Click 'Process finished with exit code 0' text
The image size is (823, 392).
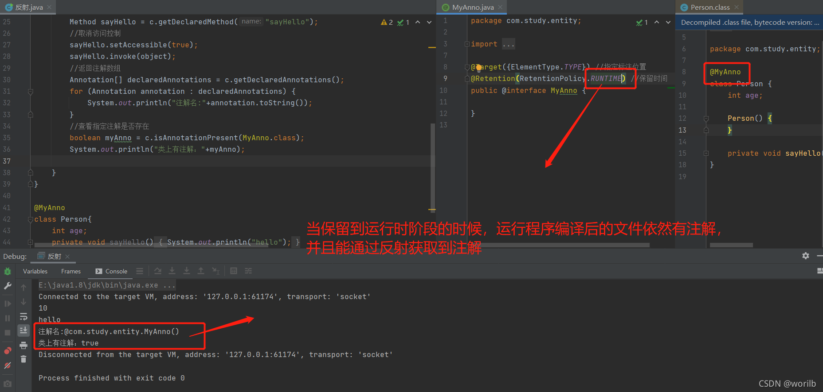pyautogui.click(x=111, y=378)
